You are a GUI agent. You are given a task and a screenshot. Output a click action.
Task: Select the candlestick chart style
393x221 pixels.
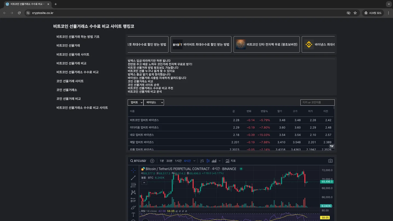click(x=208, y=161)
